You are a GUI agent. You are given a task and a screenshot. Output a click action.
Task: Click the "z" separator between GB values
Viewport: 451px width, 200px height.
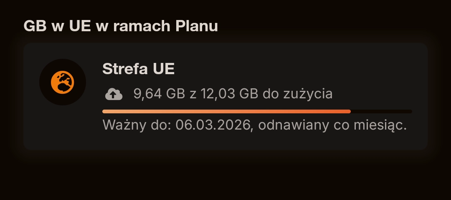click(x=193, y=94)
